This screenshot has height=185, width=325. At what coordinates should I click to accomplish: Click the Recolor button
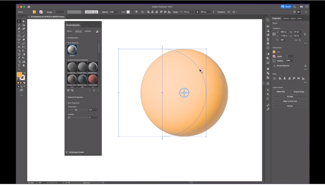tap(290, 106)
